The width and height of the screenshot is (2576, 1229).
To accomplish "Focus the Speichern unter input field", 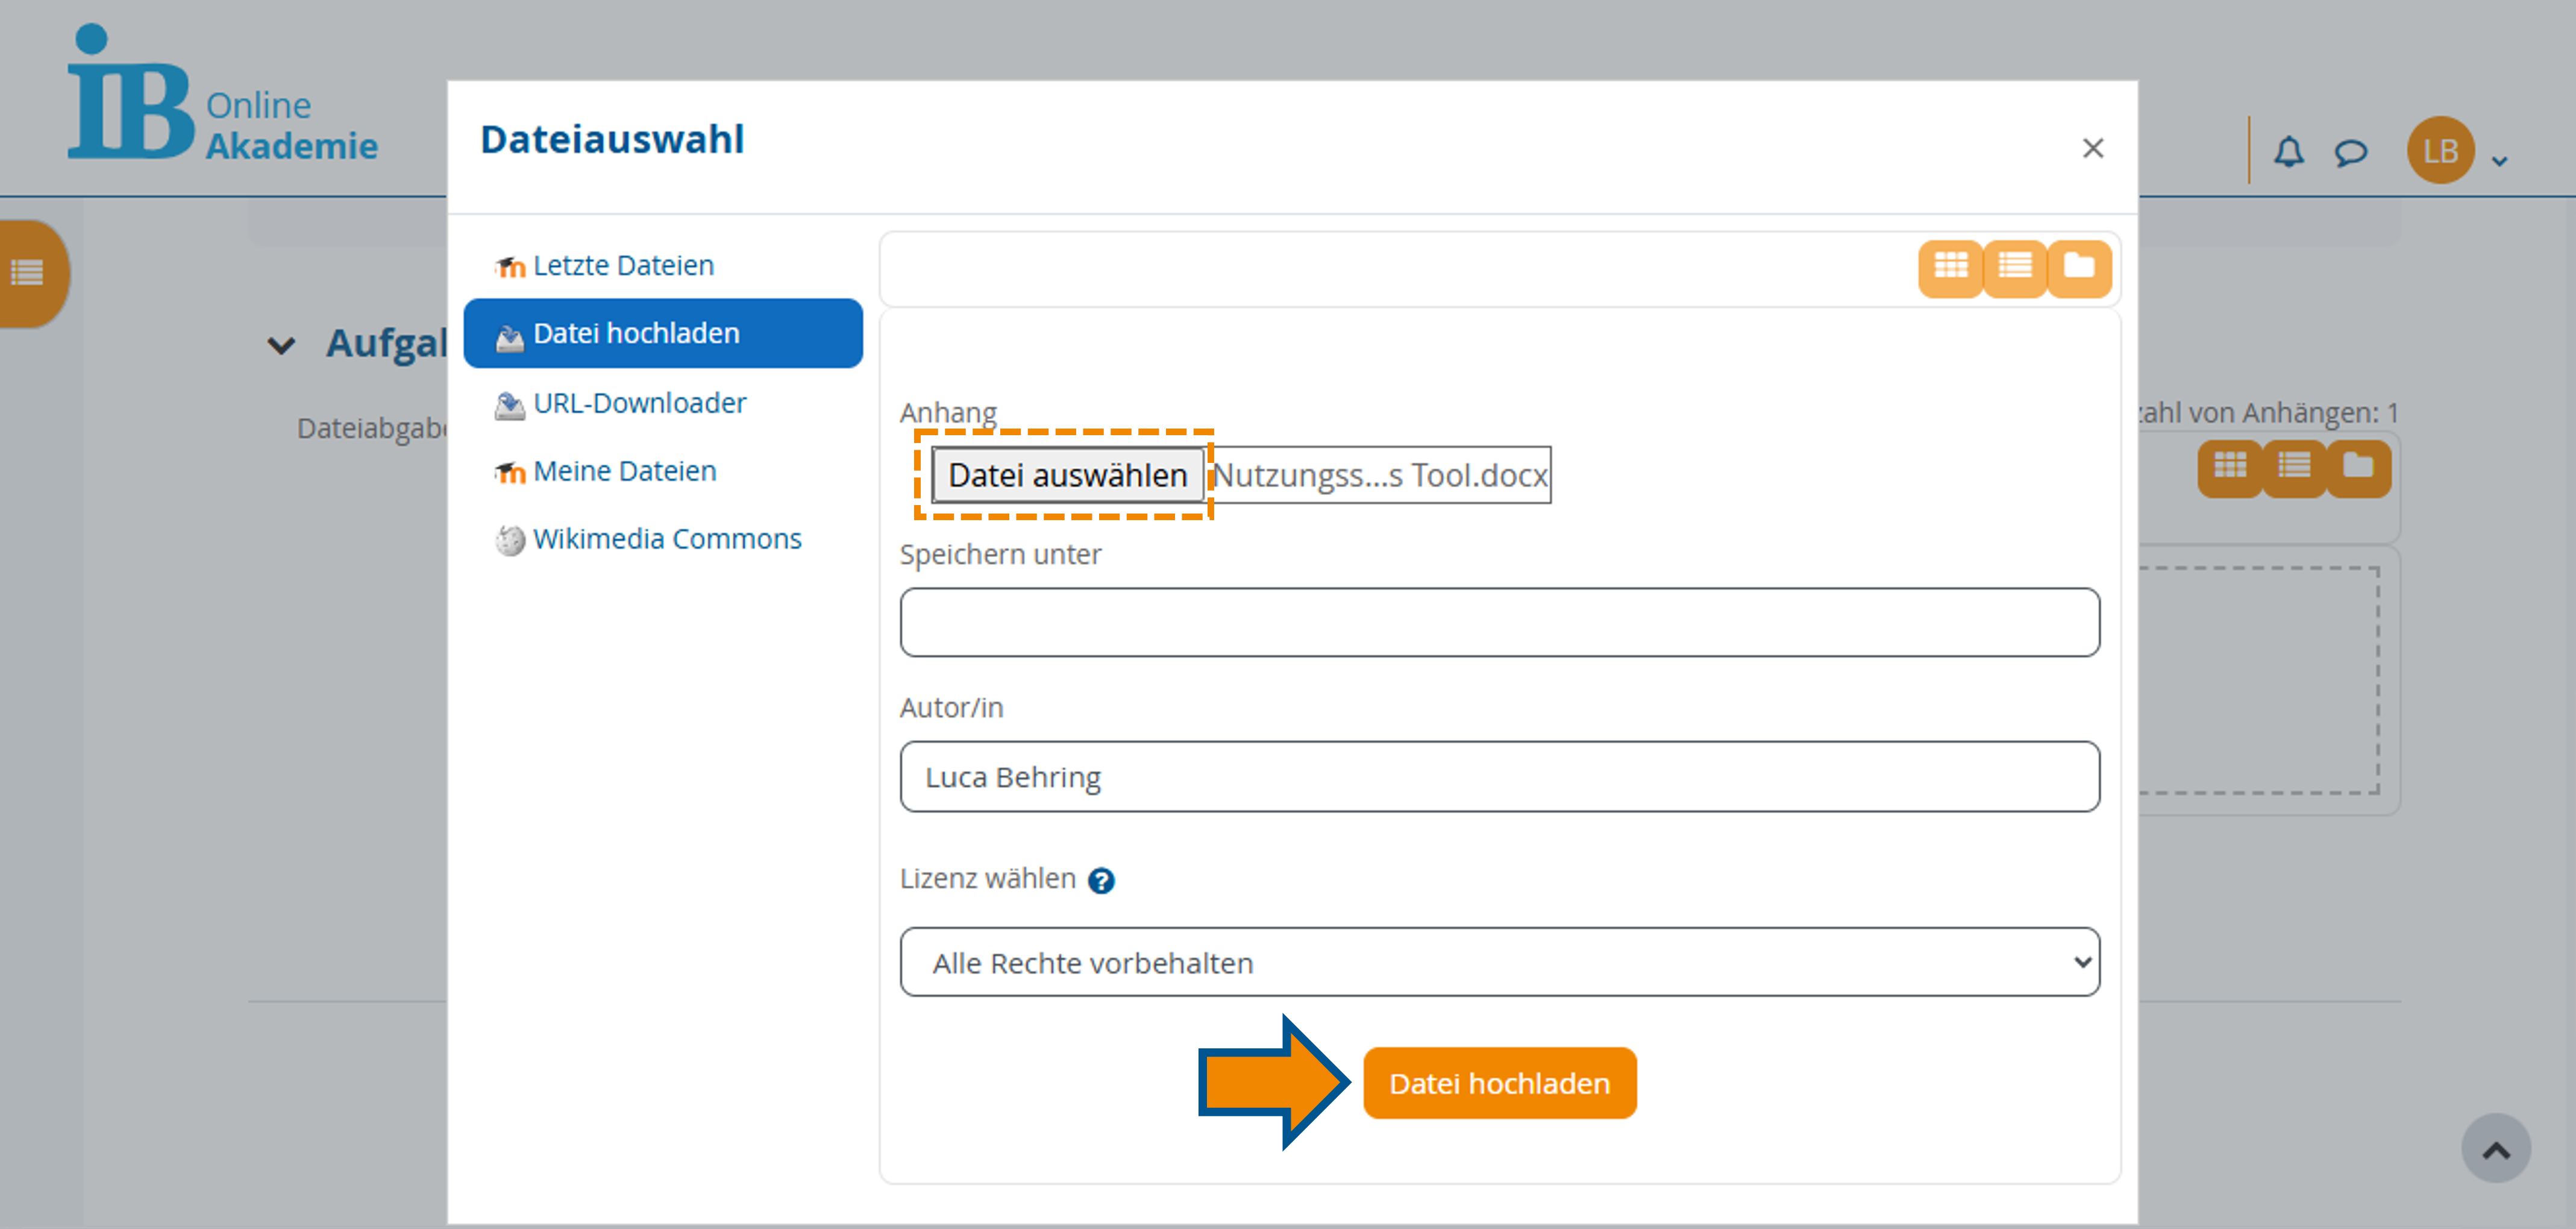I will pos(1499,622).
